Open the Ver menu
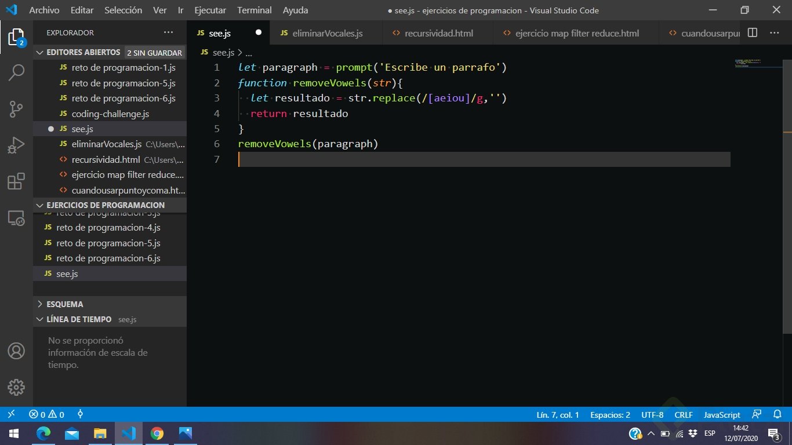Viewport: 792px width, 445px height. pyautogui.click(x=159, y=10)
